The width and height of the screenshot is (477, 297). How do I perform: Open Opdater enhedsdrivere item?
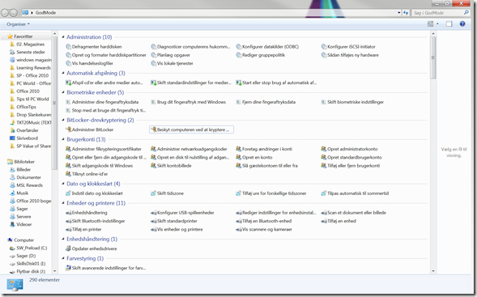tap(92, 248)
